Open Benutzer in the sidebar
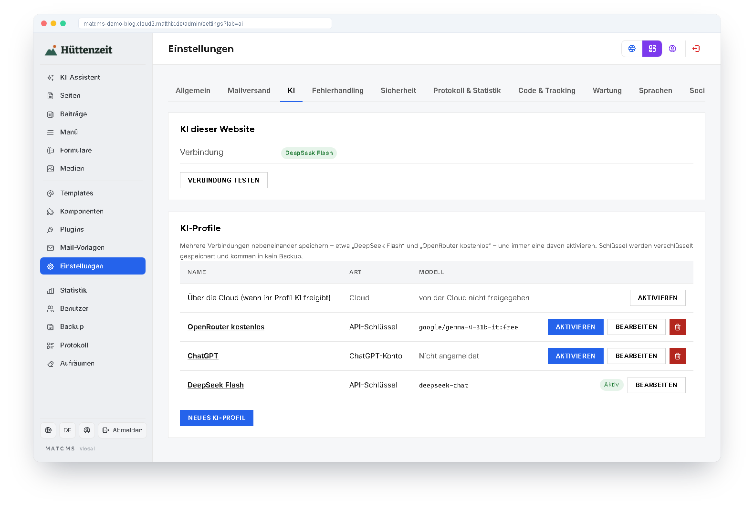The image size is (754, 509). pos(93,308)
